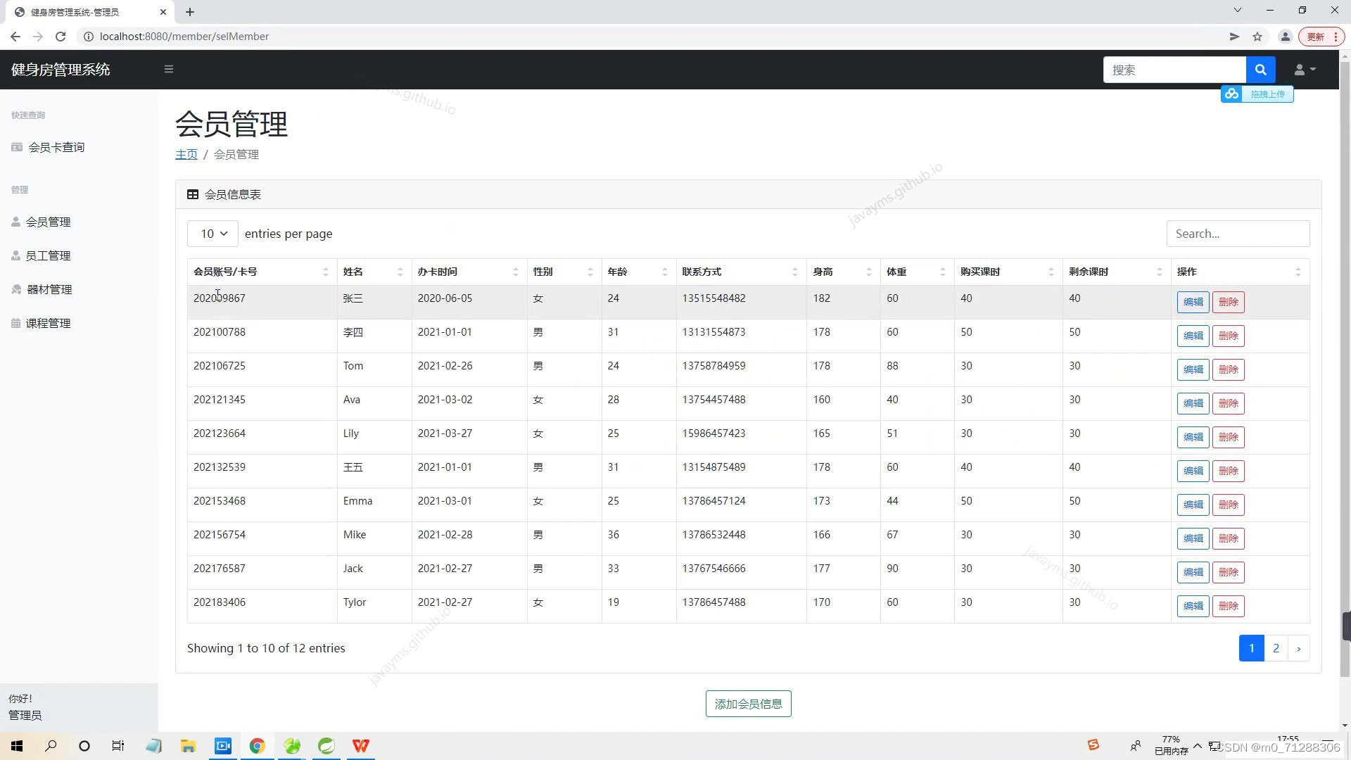1351x760 pixels.
Task: Click the blue search magnifier button
Action: (x=1260, y=70)
